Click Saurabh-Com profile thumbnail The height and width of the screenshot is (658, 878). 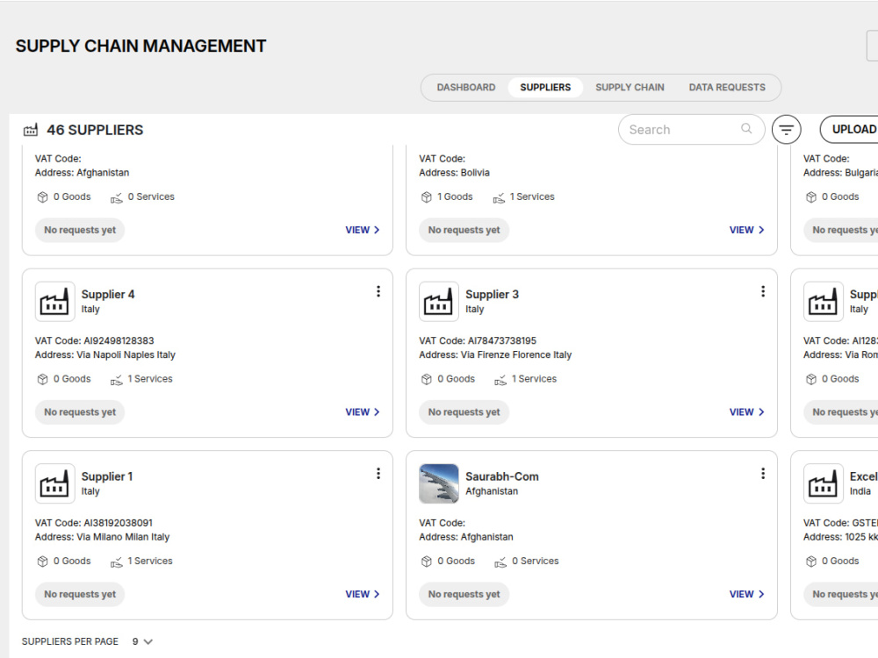[x=439, y=484]
